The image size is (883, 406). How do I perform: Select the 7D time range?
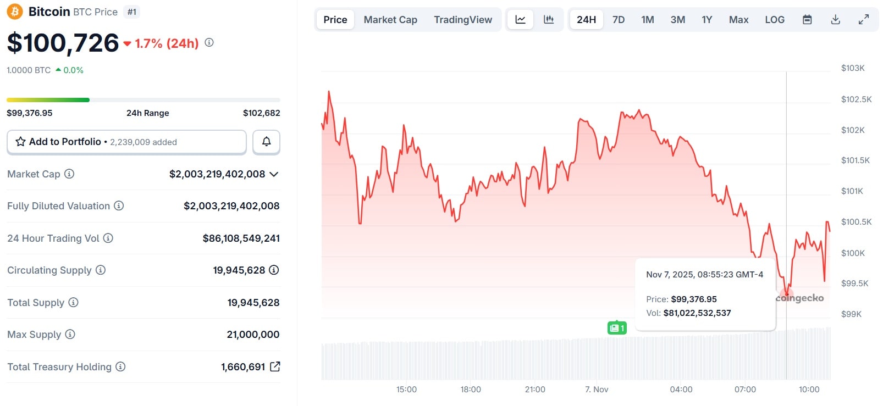[x=619, y=20]
